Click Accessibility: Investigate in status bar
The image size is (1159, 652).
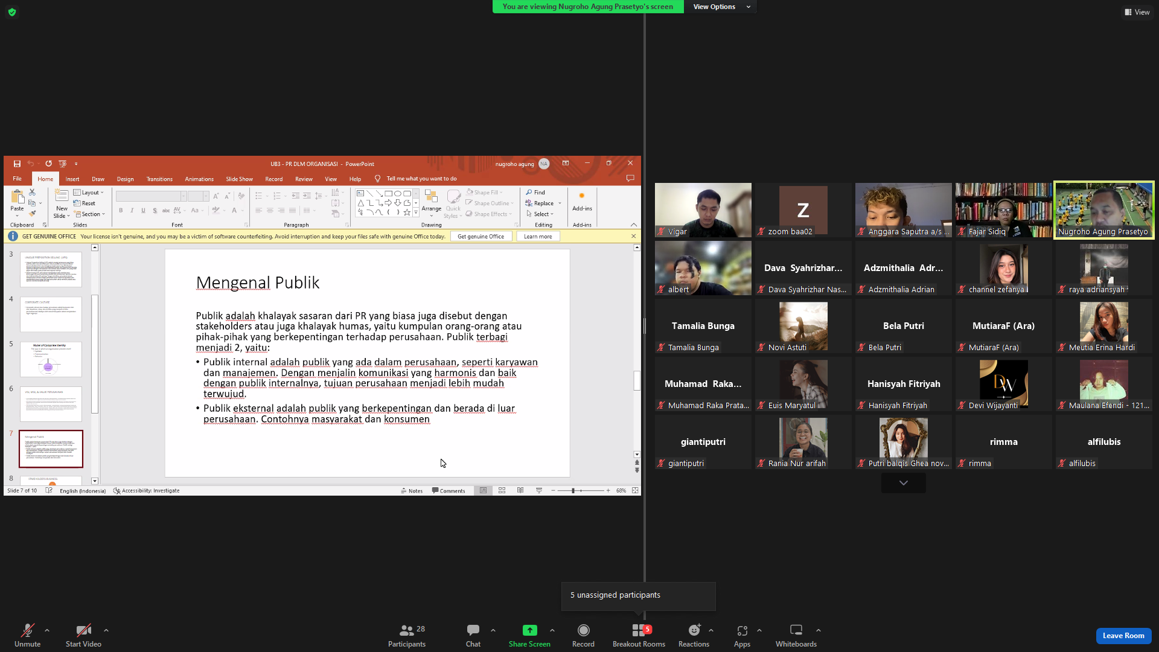coord(147,491)
